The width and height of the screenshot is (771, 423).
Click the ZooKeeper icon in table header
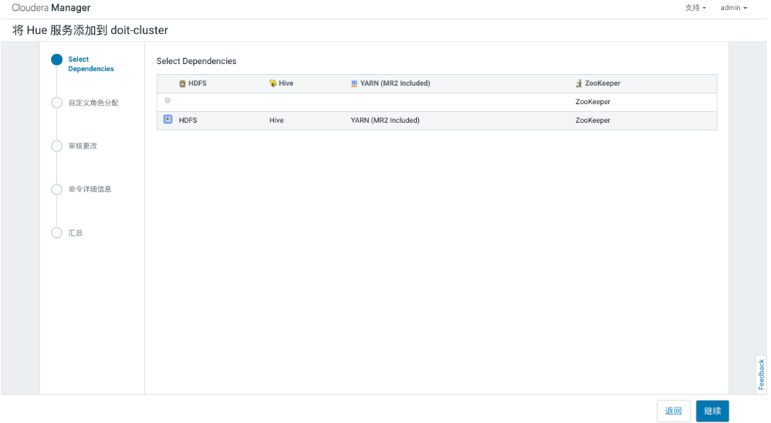tap(579, 83)
